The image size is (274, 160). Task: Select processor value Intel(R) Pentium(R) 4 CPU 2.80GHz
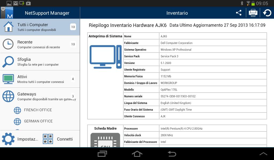click(182, 129)
